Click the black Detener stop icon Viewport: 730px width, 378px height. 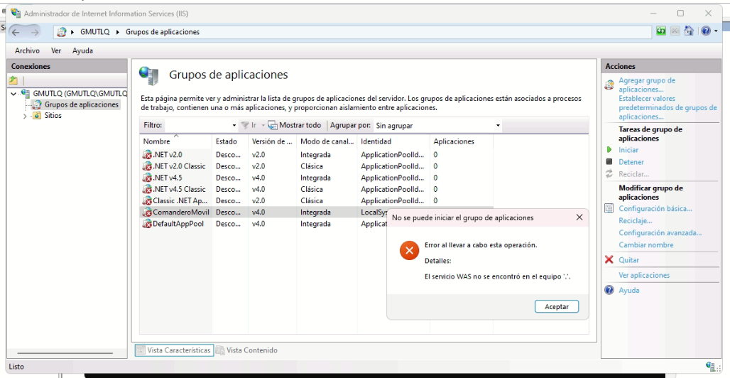[609, 162]
